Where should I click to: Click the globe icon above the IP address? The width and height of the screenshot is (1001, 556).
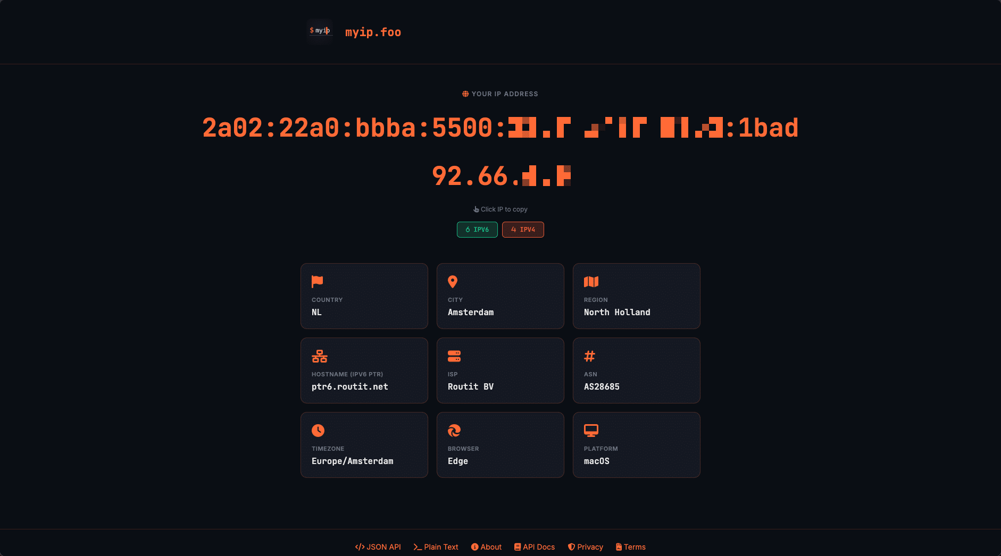click(x=465, y=94)
